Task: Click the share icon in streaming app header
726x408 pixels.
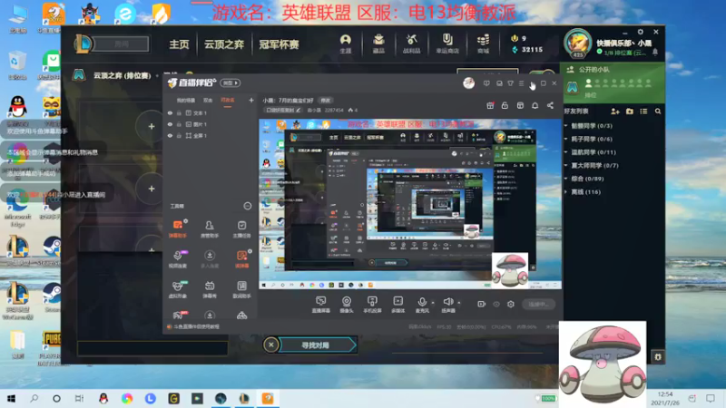Action: tap(550, 105)
